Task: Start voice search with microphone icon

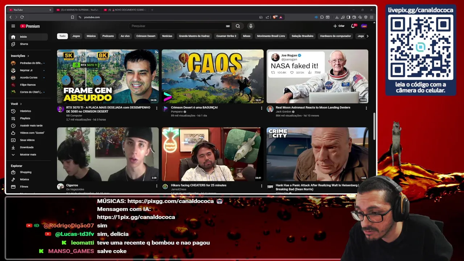Action: pyautogui.click(x=250, y=26)
